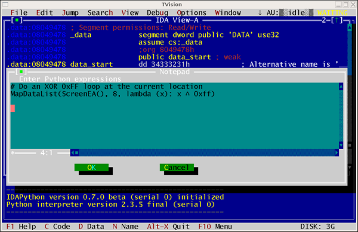Screen dimensions: 358x232
Task: Click the F10 Menu status bar item
Action: coord(215,227)
